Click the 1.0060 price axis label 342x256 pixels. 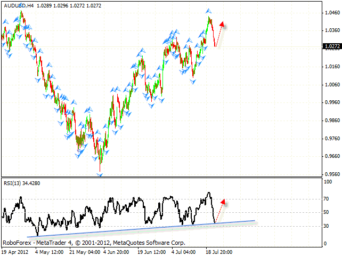click(x=330, y=85)
